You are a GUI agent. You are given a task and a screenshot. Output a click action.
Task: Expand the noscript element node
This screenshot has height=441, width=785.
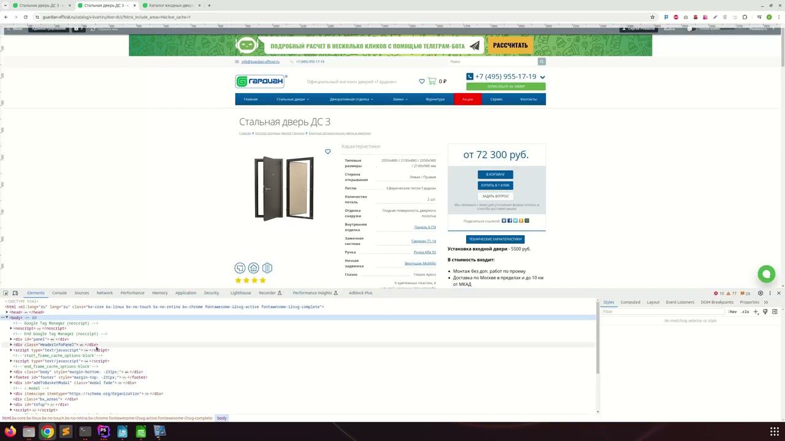[11, 328]
